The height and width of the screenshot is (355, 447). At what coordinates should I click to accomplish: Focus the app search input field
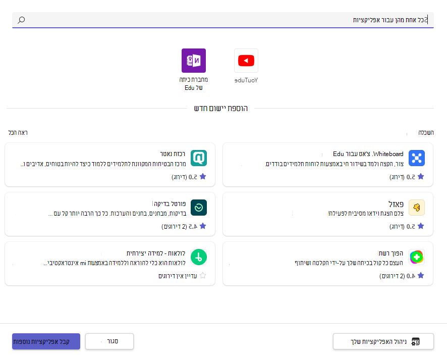tap(223, 20)
